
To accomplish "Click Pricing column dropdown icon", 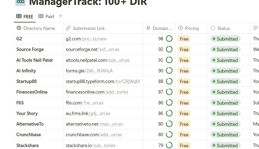I will point(181,28).
